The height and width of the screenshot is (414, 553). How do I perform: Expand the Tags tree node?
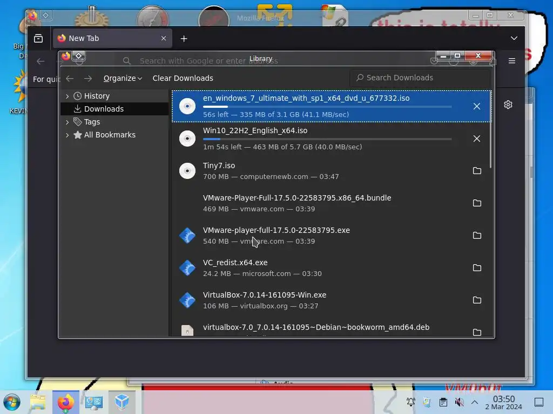point(67,122)
